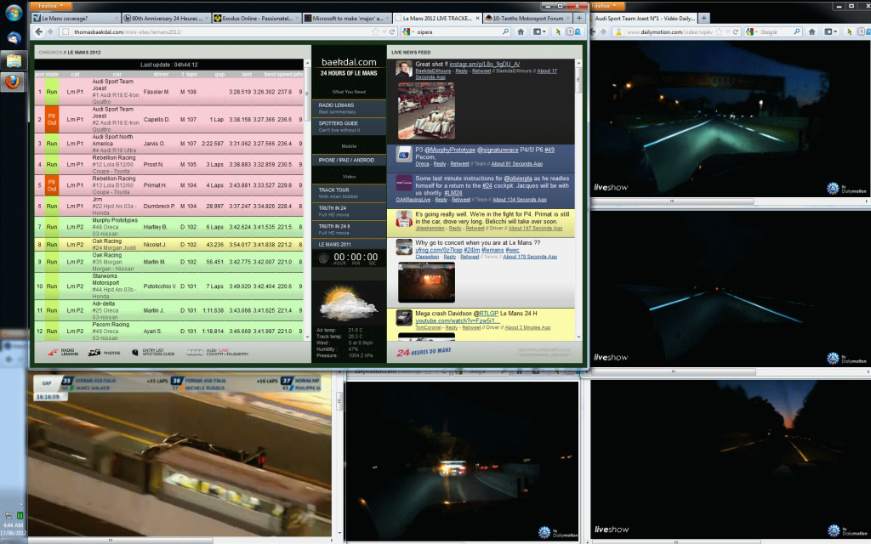This screenshot has width=871, height=544.
Task: Switch to the 'Microsoft to make major' tab
Action: (x=347, y=19)
